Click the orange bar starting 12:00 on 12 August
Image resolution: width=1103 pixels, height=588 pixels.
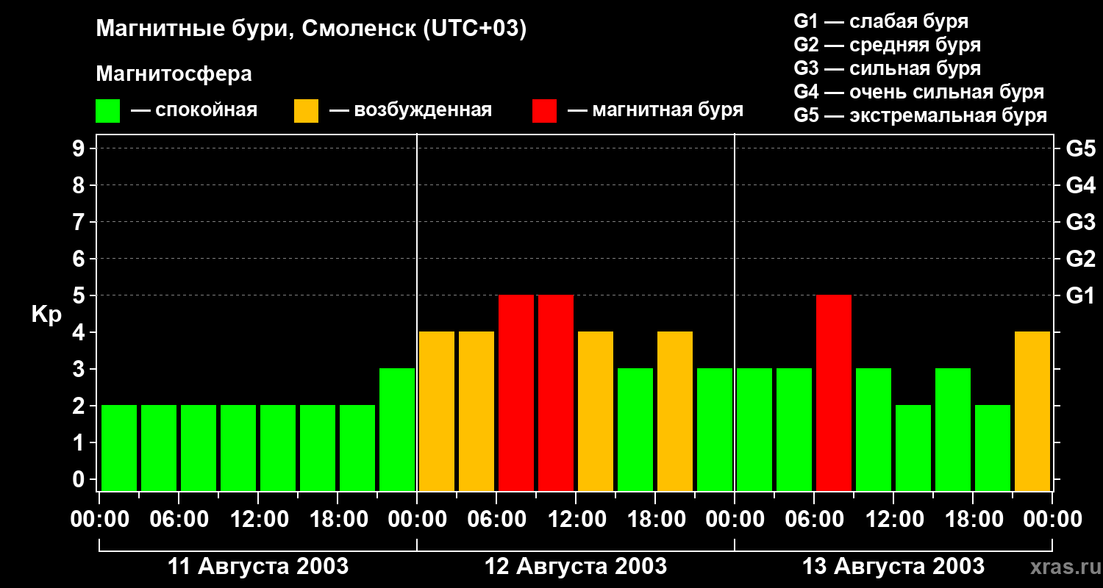pos(596,411)
